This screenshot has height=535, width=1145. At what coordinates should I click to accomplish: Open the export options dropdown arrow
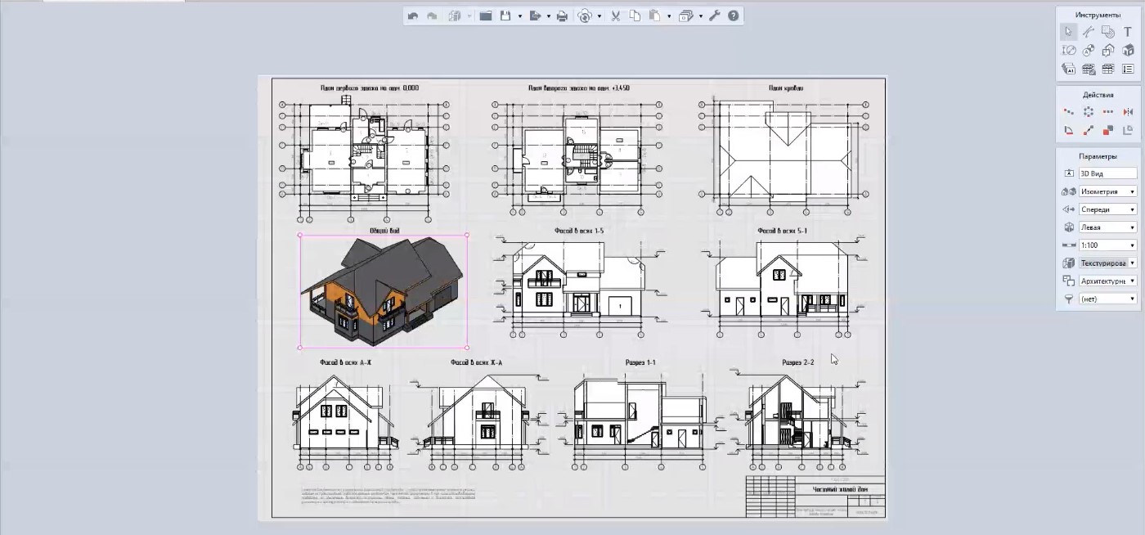[550, 16]
